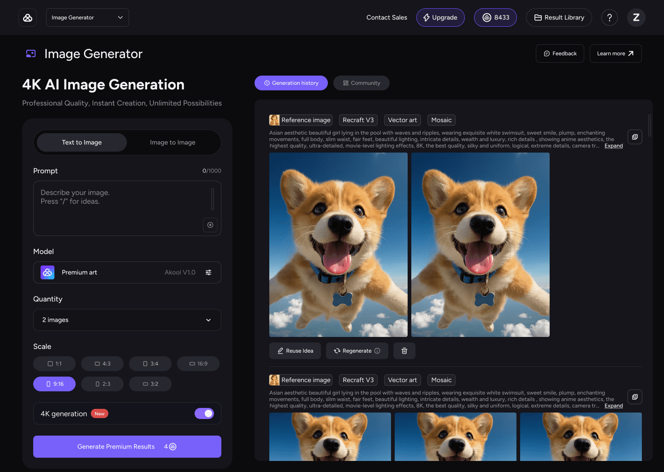Click second entry's Vector art tag

402,380
